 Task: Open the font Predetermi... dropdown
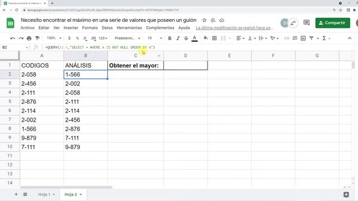128,39
